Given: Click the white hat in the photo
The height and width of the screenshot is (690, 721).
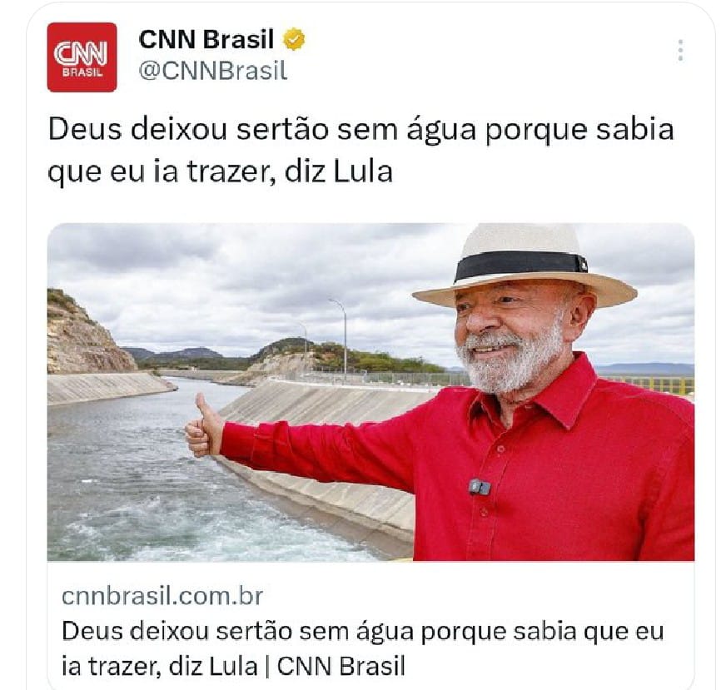Looking at the screenshot, I should tap(524, 266).
